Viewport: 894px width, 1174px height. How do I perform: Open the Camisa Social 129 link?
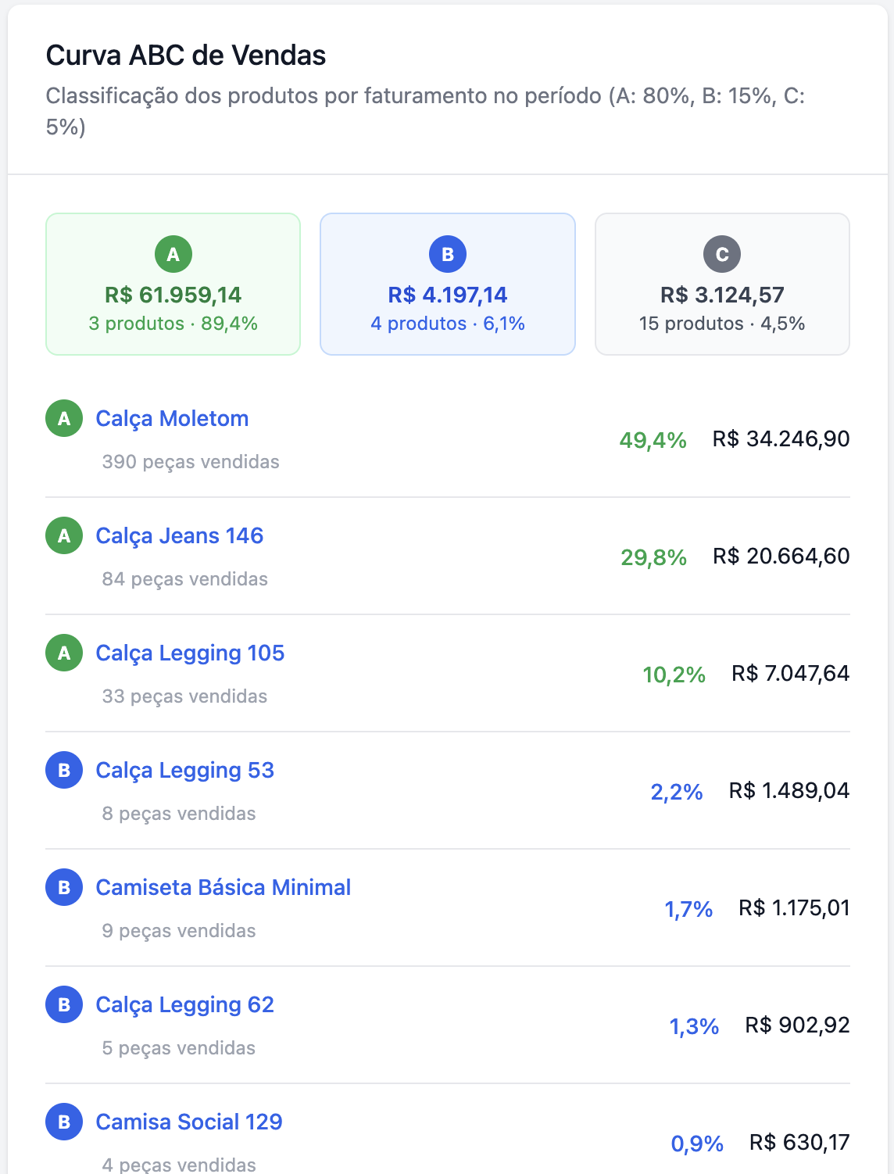188,1122
